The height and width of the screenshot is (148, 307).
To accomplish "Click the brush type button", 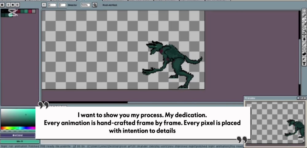I will (44, 5).
